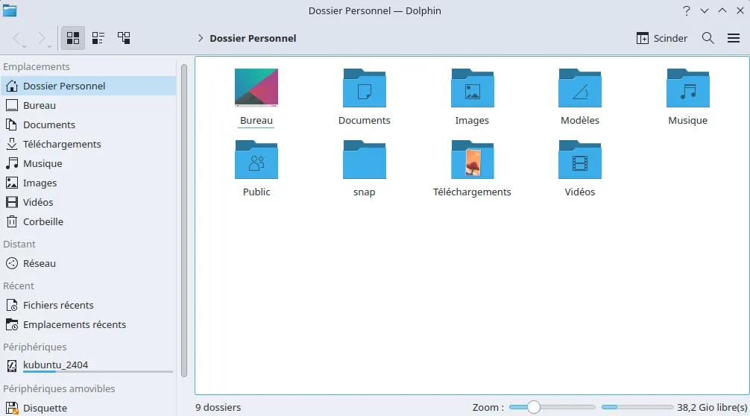
Task: Open Corbeille in the sidebar
Action: pos(43,221)
